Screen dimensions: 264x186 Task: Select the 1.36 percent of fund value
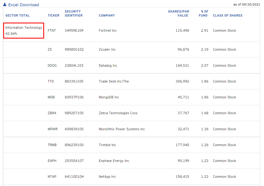click(x=205, y=129)
